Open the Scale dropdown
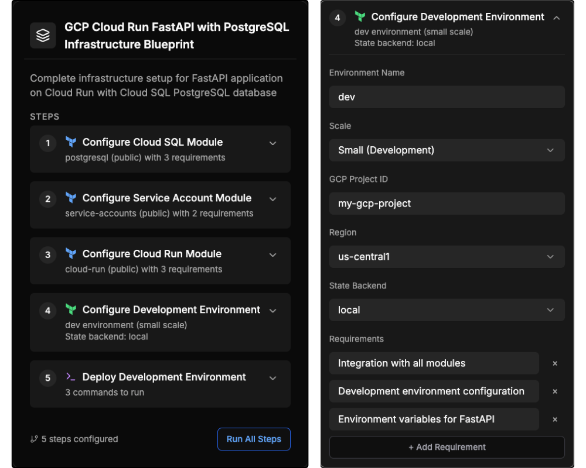 coord(447,150)
